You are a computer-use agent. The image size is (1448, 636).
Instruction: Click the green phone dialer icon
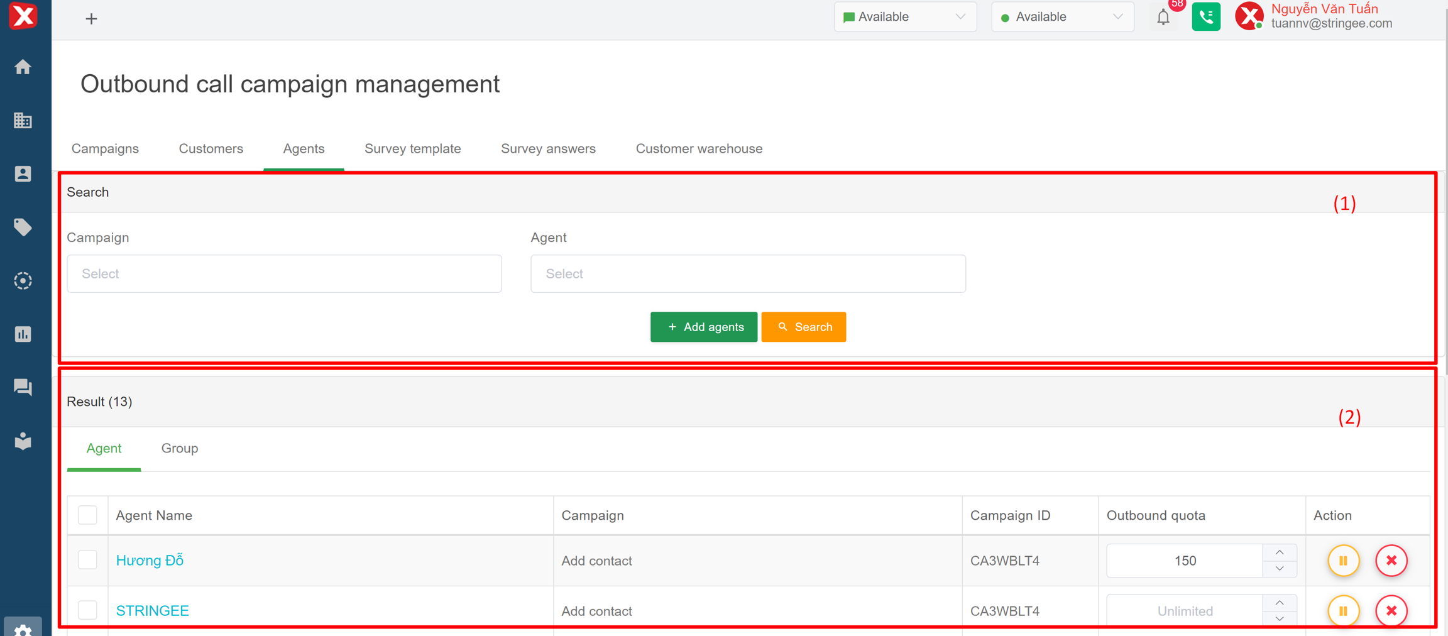coord(1205,17)
